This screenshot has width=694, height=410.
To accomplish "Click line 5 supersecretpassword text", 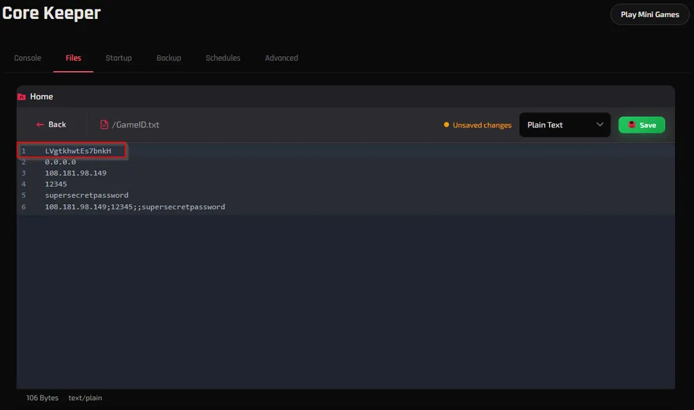I will tap(87, 195).
